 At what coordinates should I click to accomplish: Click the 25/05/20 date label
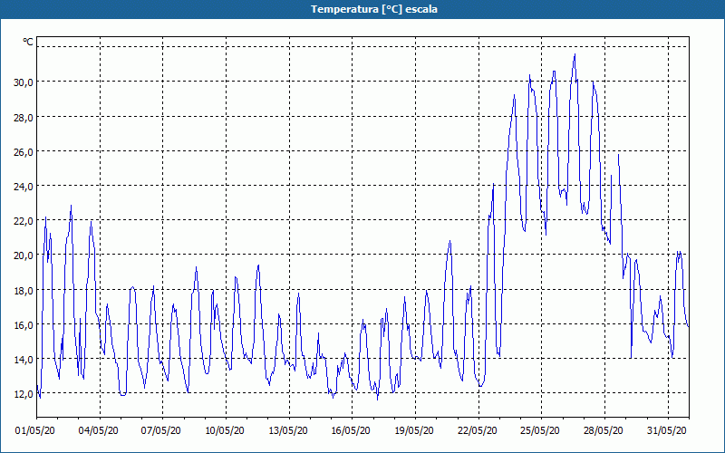540,430
